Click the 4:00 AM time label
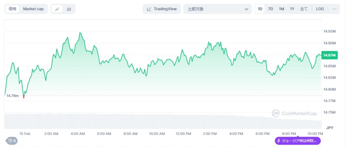Screen dimensions: 346x148 tap(77, 134)
